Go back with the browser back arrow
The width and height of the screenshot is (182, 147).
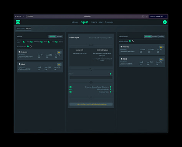pos(23,17)
